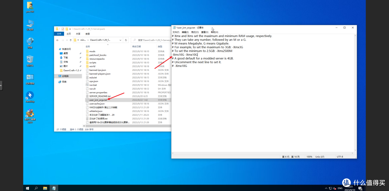
Task: Open Explorer quick access toolbar dropdown
Action: pyautogui.click(x=70, y=29)
